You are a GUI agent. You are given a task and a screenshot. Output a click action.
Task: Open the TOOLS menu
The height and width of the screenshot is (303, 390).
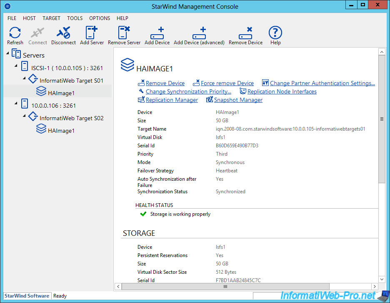[x=75, y=18]
